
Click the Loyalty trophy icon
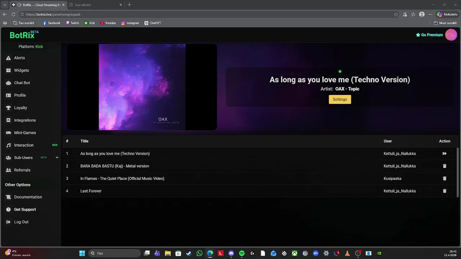pos(8,108)
